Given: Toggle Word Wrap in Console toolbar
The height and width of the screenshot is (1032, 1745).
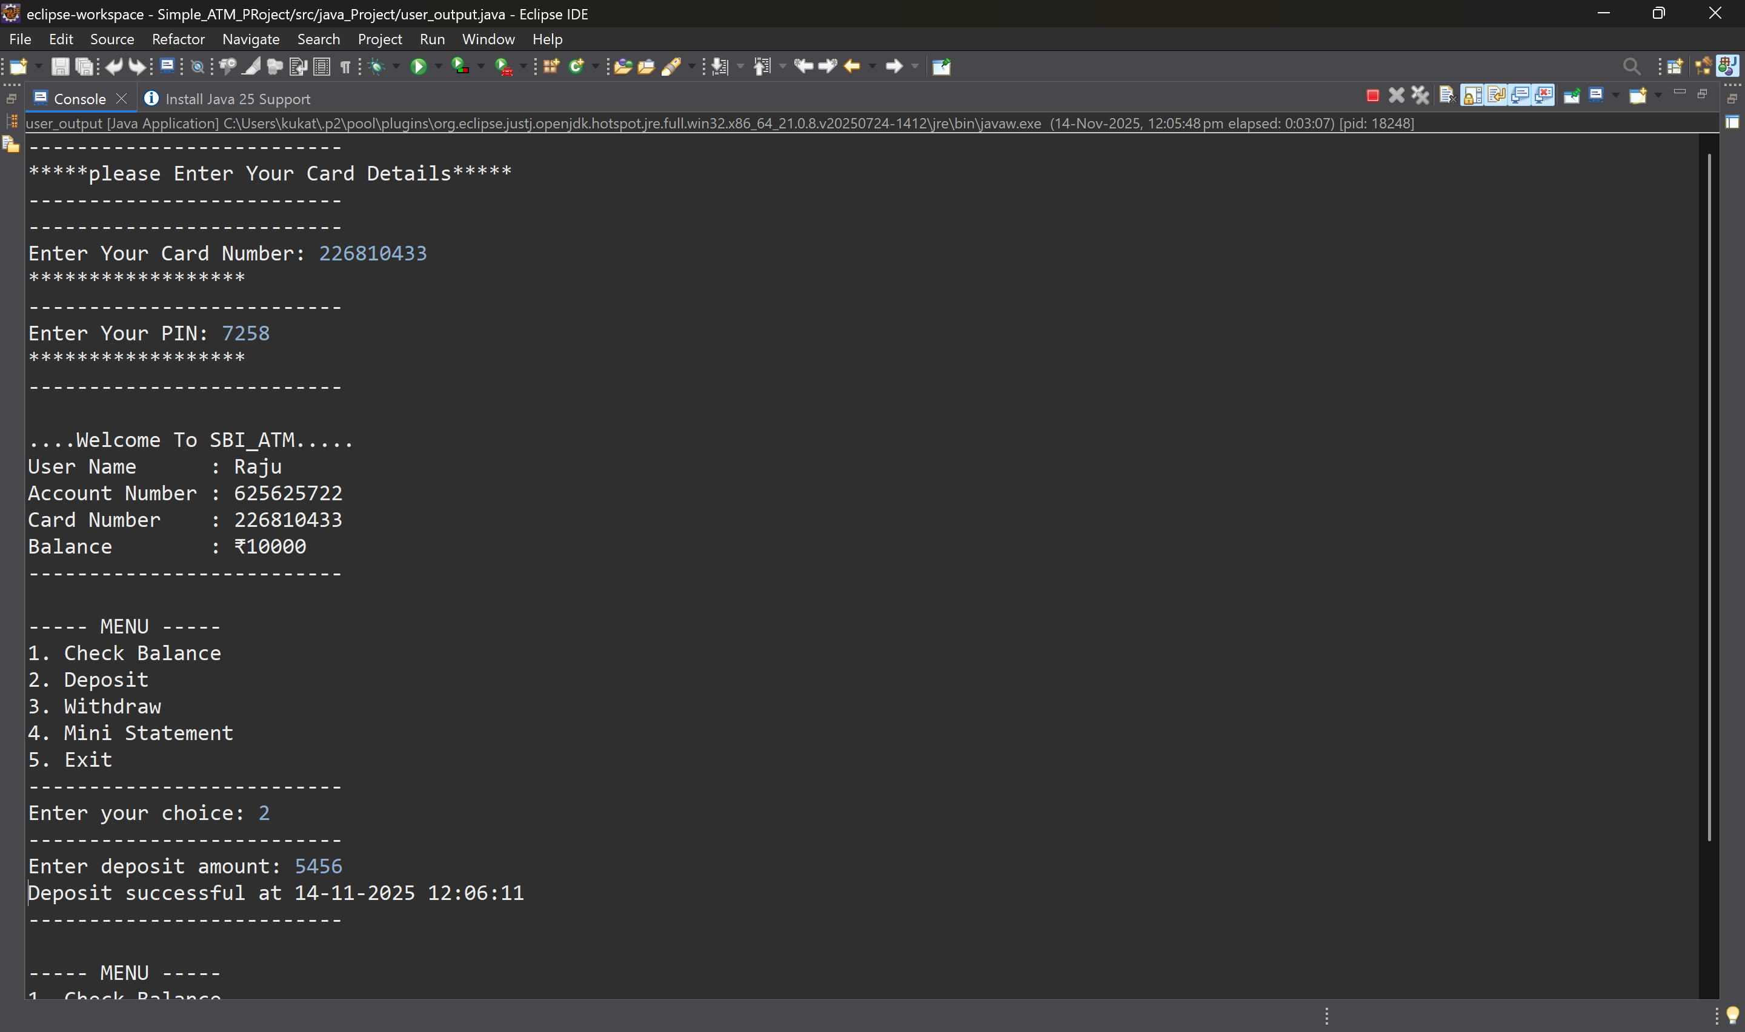Looking at the screenshot, I should click(x=1496, y=95).
